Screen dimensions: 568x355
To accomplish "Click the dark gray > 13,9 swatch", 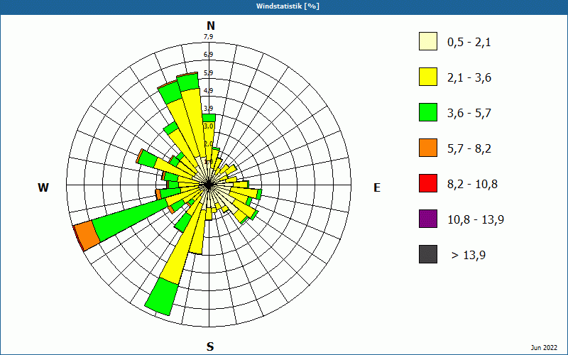I will pyautogui.click(x=428, y=254).
